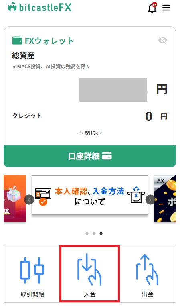Go to next banner with right arrow
Screen dimensions: 180x306
pos(150,200)
